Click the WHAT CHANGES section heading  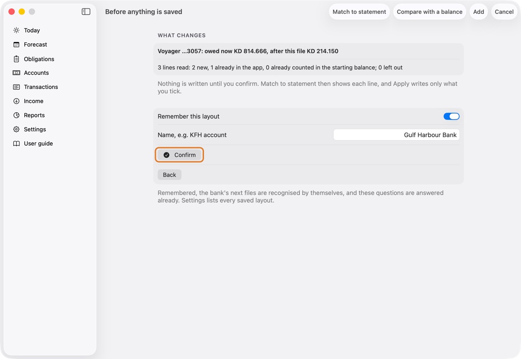181,35
